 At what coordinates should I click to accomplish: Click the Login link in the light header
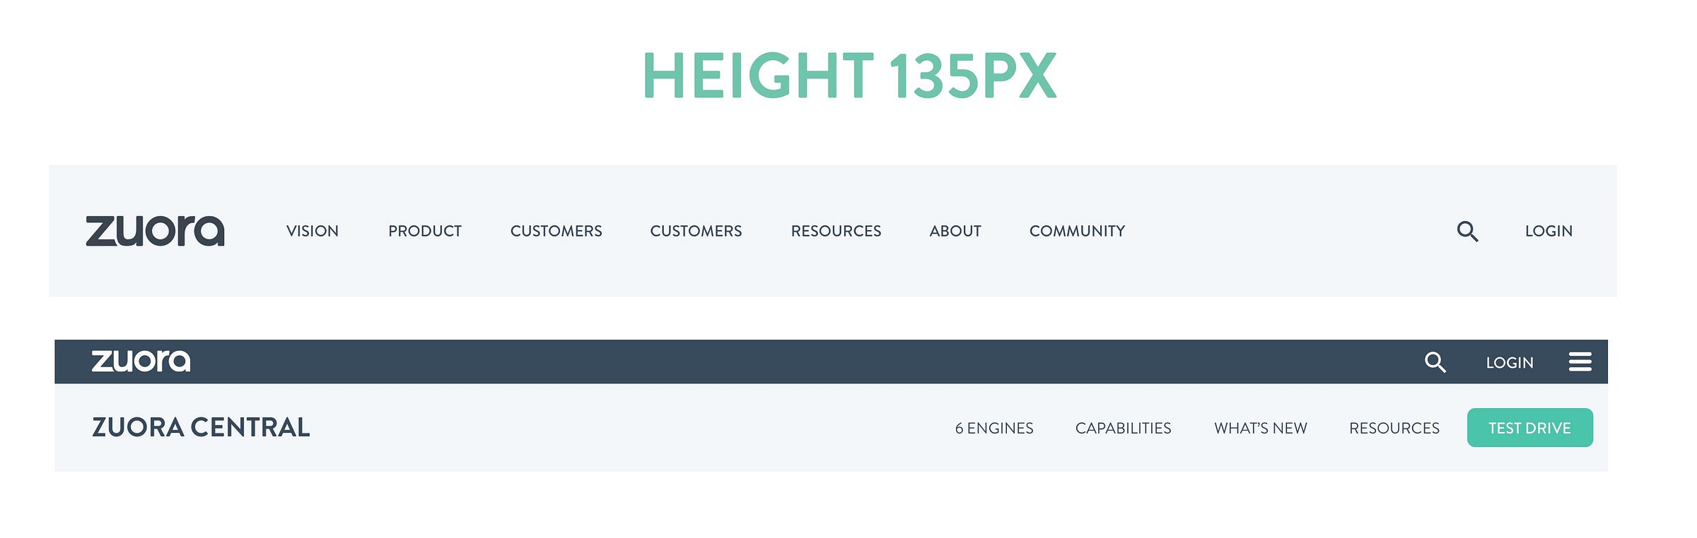click(1549, 231)
